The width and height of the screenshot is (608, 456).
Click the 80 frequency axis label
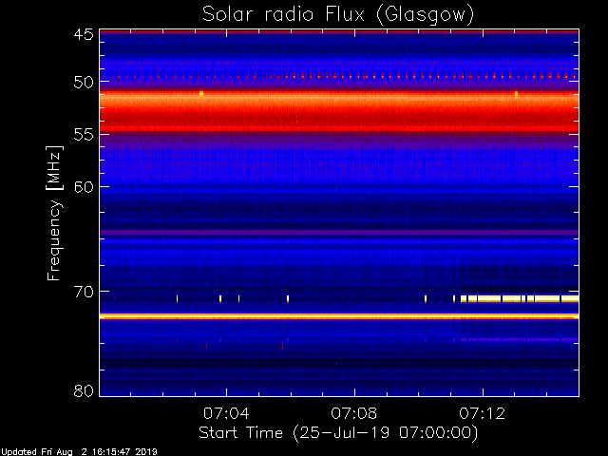[x=84, y=390]
